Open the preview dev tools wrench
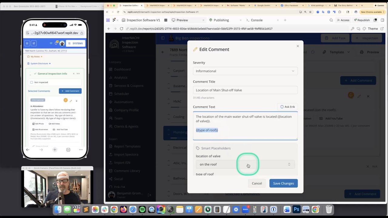The width and height of the screenshot is (388, 218). click(353, 29)
